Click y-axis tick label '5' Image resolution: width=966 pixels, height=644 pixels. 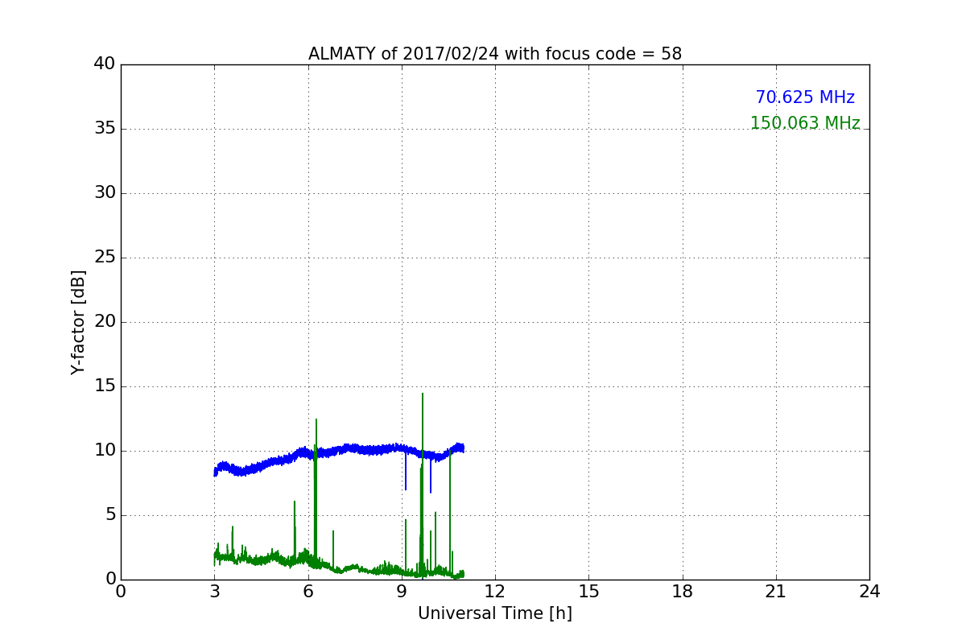(x=110, y=515)
